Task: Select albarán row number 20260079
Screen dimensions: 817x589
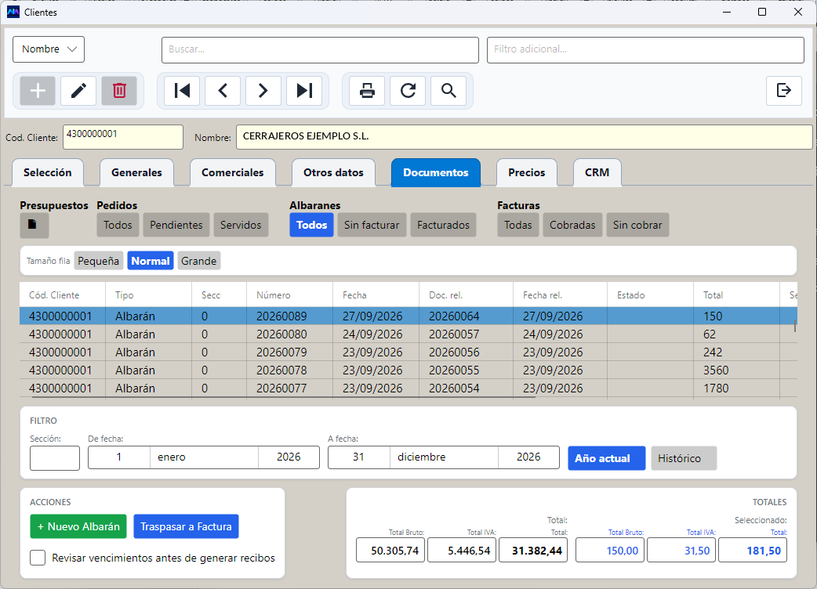Action: [408, 352]
